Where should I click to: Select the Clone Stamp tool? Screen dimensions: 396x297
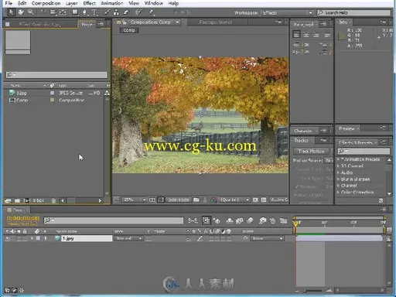(116, 12)
